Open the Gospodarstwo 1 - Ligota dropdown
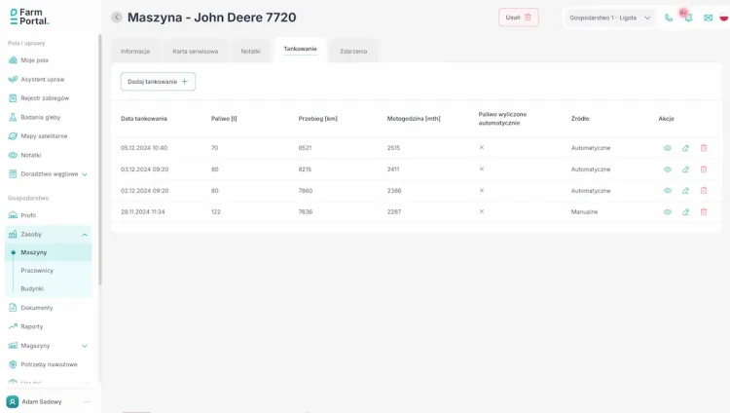This screenshot has height=413, width=730. pyautogui.click(x=610, y=18)
